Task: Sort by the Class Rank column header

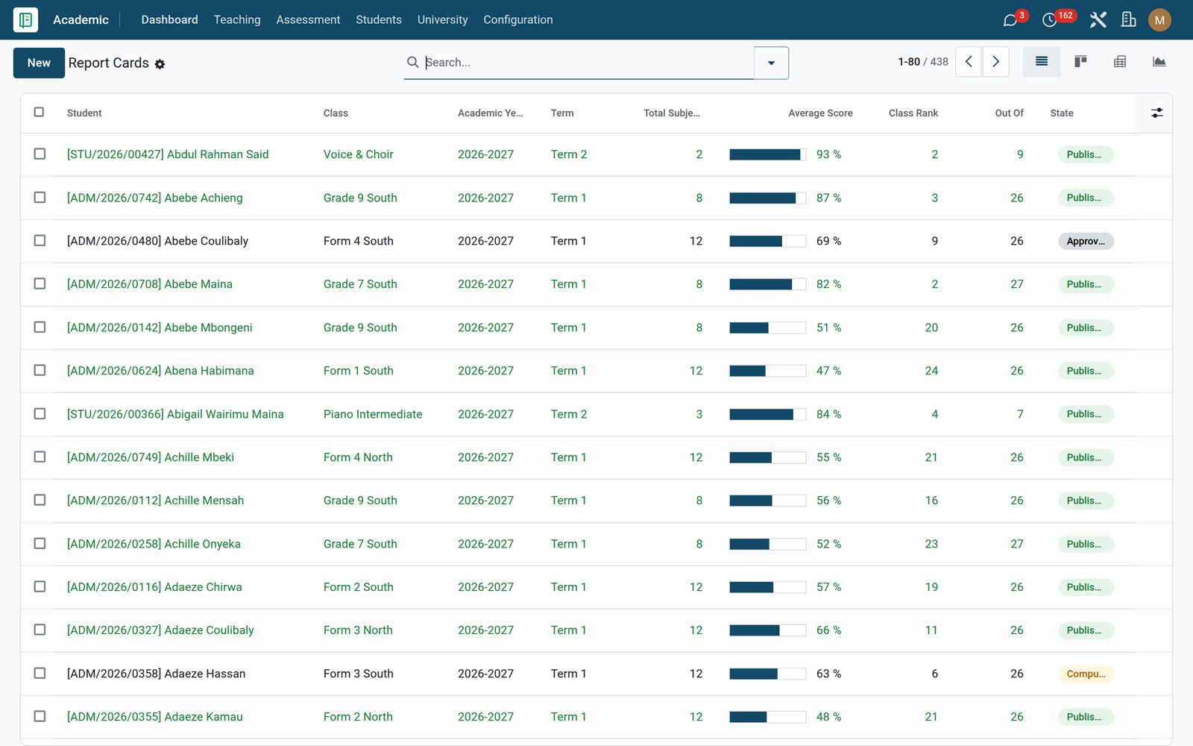Action: point(913,113)
